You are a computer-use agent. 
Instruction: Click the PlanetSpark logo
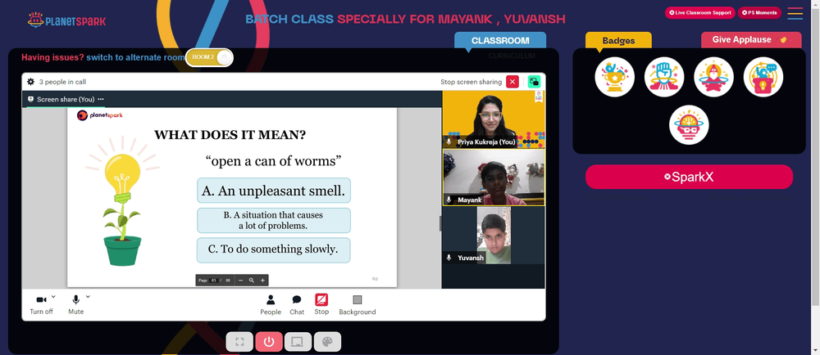pos(66,20)
